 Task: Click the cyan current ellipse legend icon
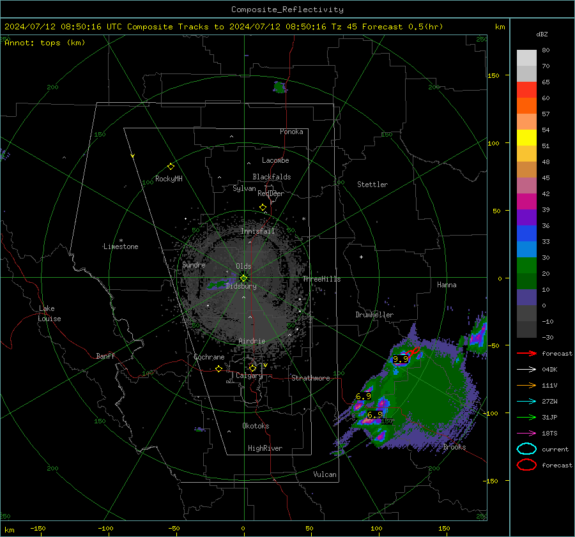point(526,449)
